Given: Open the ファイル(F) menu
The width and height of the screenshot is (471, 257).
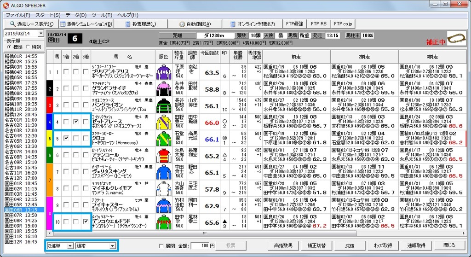Looking at the screenshot, I should point(18,15).
